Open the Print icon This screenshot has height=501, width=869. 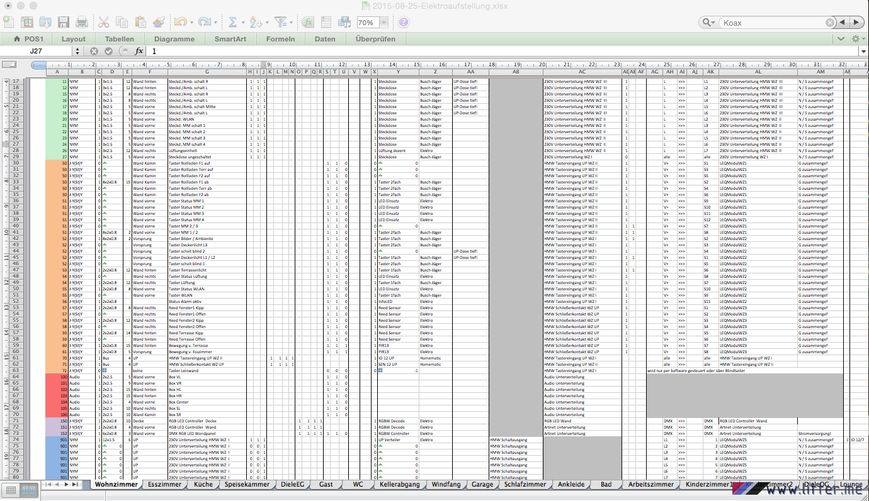[x=81, y=22]
